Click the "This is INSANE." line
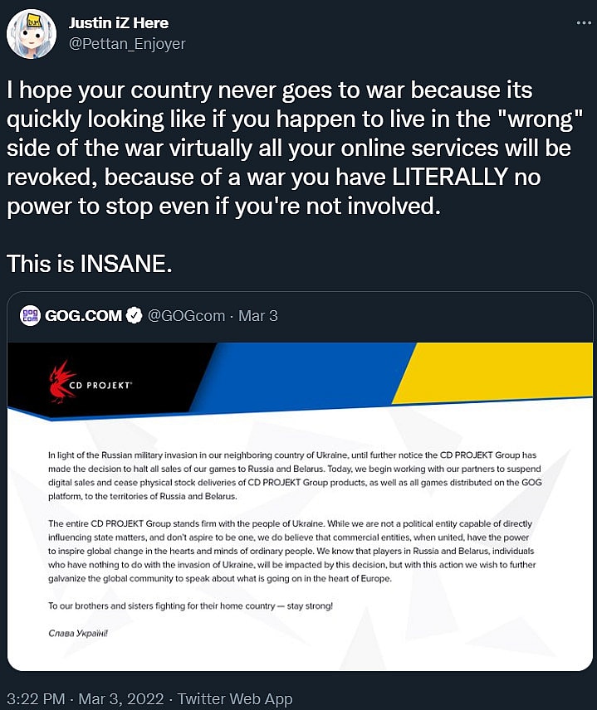 pyautogui.click(x=90, y=264)
